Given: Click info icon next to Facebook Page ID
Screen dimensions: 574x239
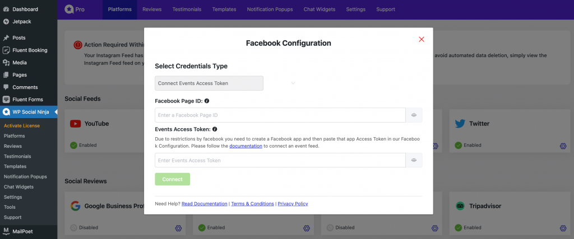Looking at the screenshot, I should [207, 101].
